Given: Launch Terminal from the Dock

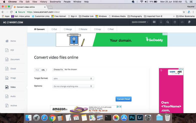Looking at the screenshot, I should pyautogui.click(x=108, y=118).
